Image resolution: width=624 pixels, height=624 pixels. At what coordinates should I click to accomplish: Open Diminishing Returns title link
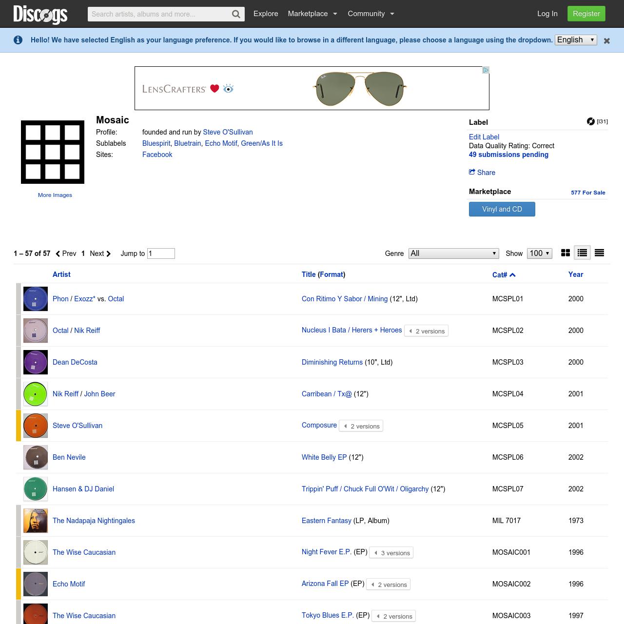[332, 362]
